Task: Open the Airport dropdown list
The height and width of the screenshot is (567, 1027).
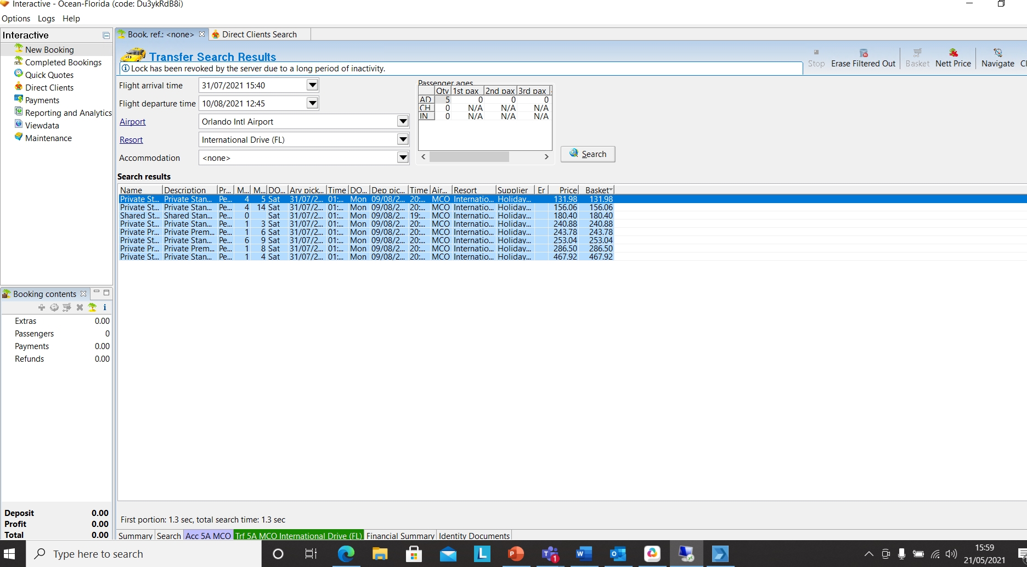Action: click(x=403, y=122)
